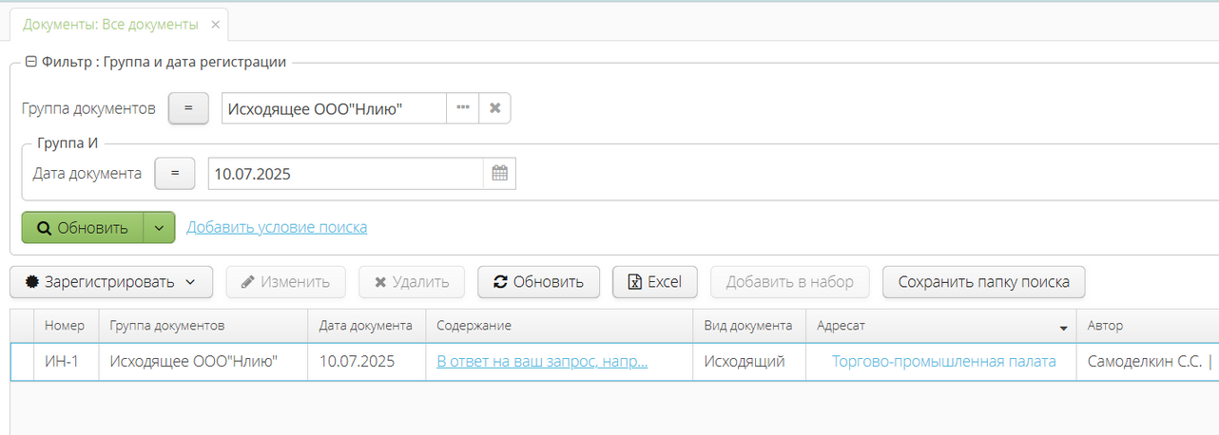
Task: Open the Зарегистрировать dropdown button
Action: click(111, 282)
